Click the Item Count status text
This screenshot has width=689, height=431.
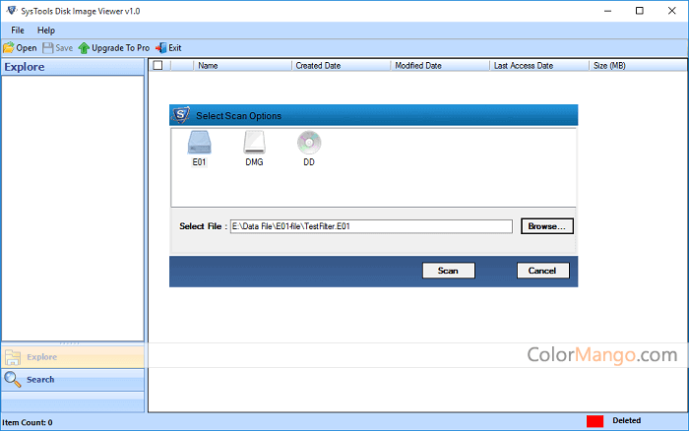[x=28, y=423]
